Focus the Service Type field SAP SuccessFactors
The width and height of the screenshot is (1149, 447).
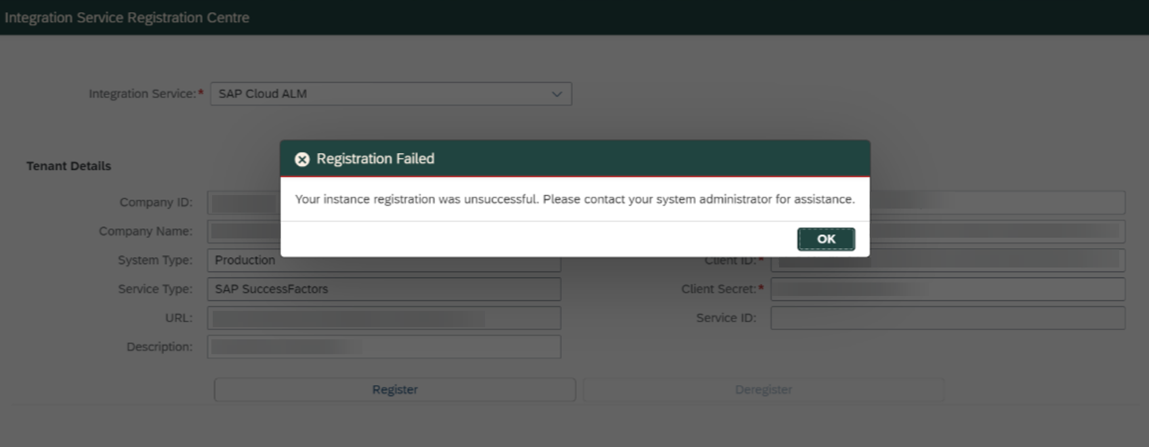coord(384,289)
